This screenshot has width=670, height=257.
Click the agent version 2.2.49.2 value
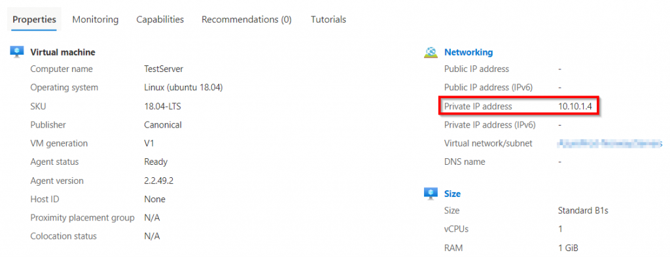[158, 180]
